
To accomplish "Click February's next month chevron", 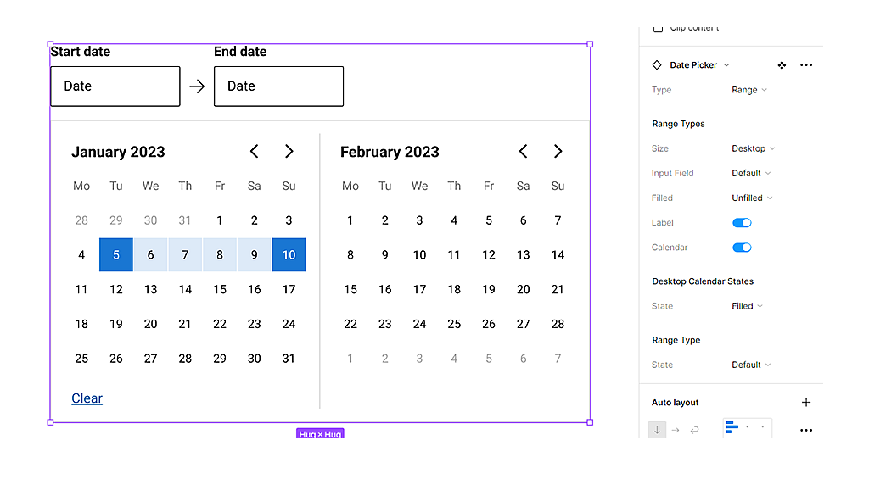I will (558, 151).
